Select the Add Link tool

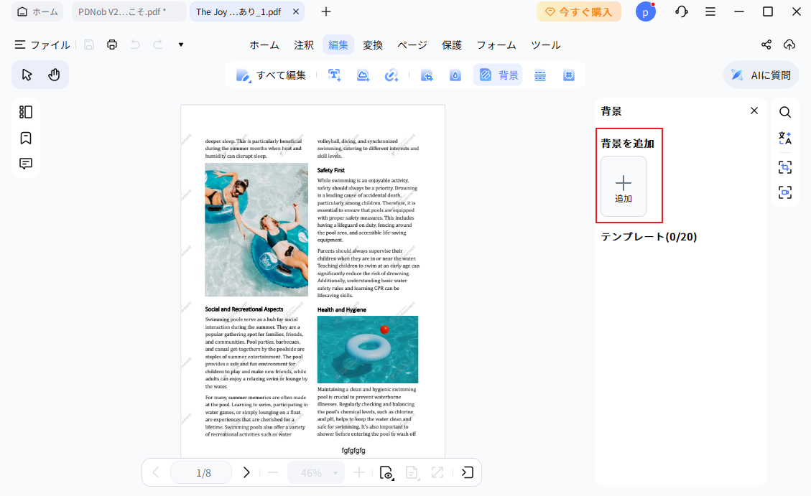pyautogui.click(x=391, y=74)
